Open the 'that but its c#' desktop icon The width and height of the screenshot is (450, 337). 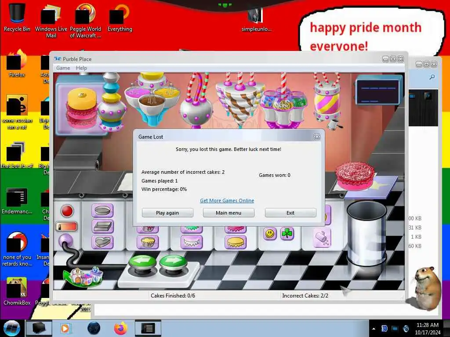coord(17,155)
